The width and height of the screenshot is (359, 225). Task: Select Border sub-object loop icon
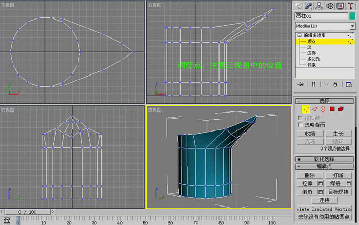tap(323, 109)
